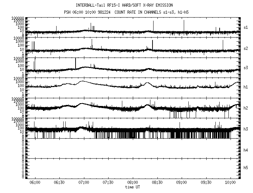This screenshot has height=193, width=253.
Task: Click the 's1' channel label
Action: coord(246,27)
